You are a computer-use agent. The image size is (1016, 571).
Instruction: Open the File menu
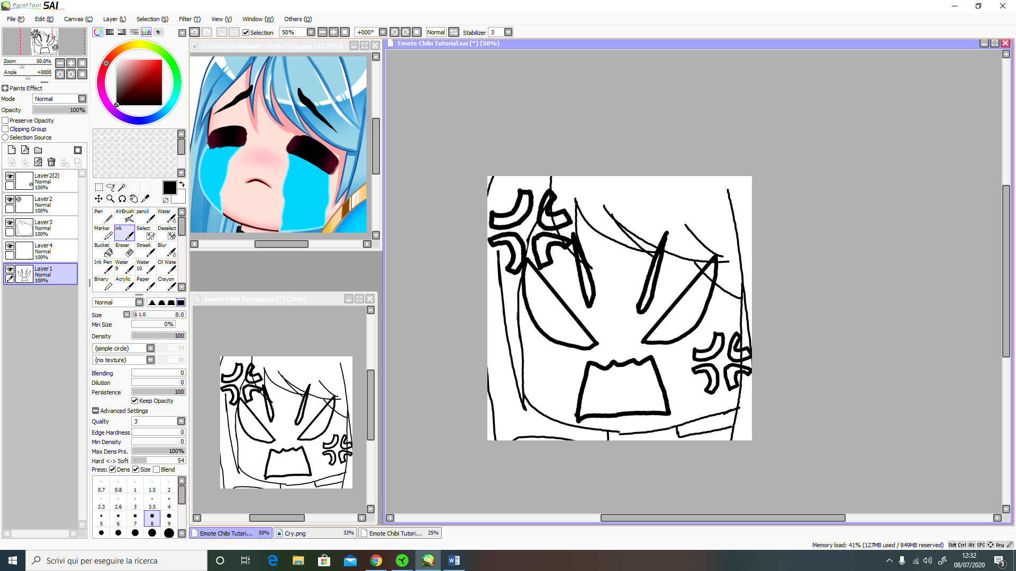click(15, 19)
